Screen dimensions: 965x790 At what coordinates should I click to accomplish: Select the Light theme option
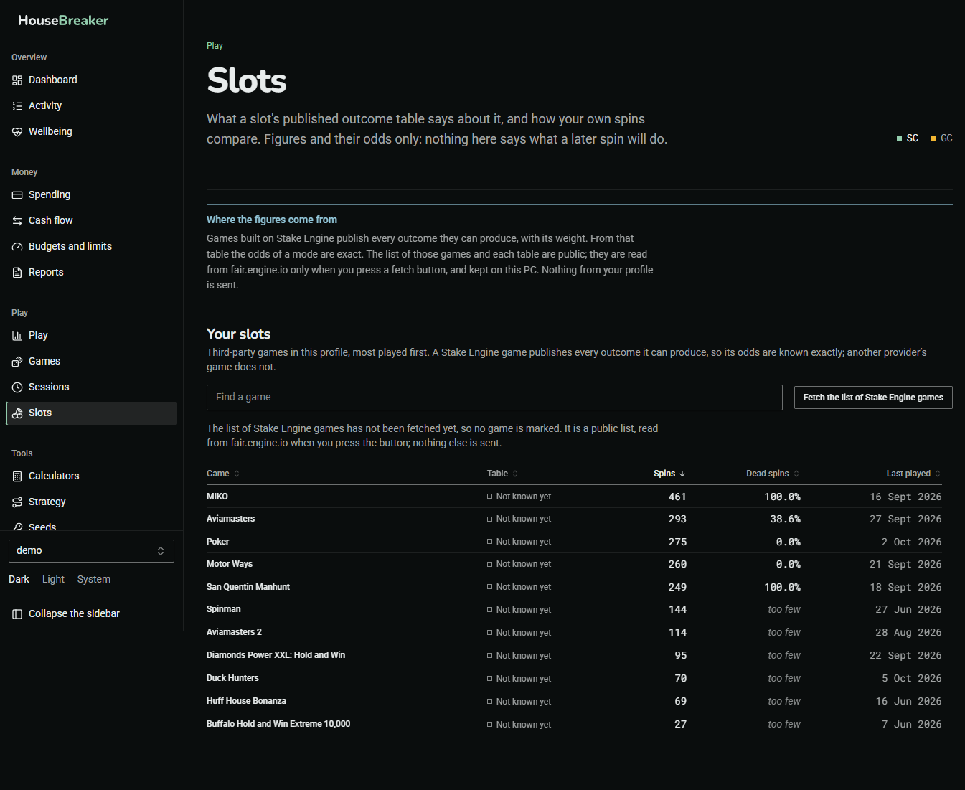53,580
